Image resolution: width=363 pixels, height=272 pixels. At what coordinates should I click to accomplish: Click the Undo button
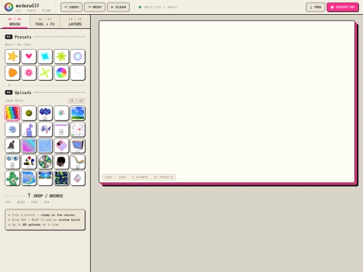tap(71, 7)
